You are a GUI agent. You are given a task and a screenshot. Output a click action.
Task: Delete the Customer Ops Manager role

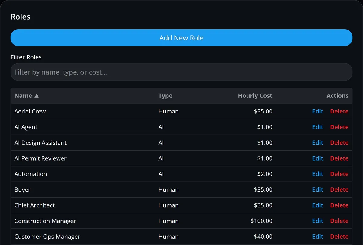(339, 237)
